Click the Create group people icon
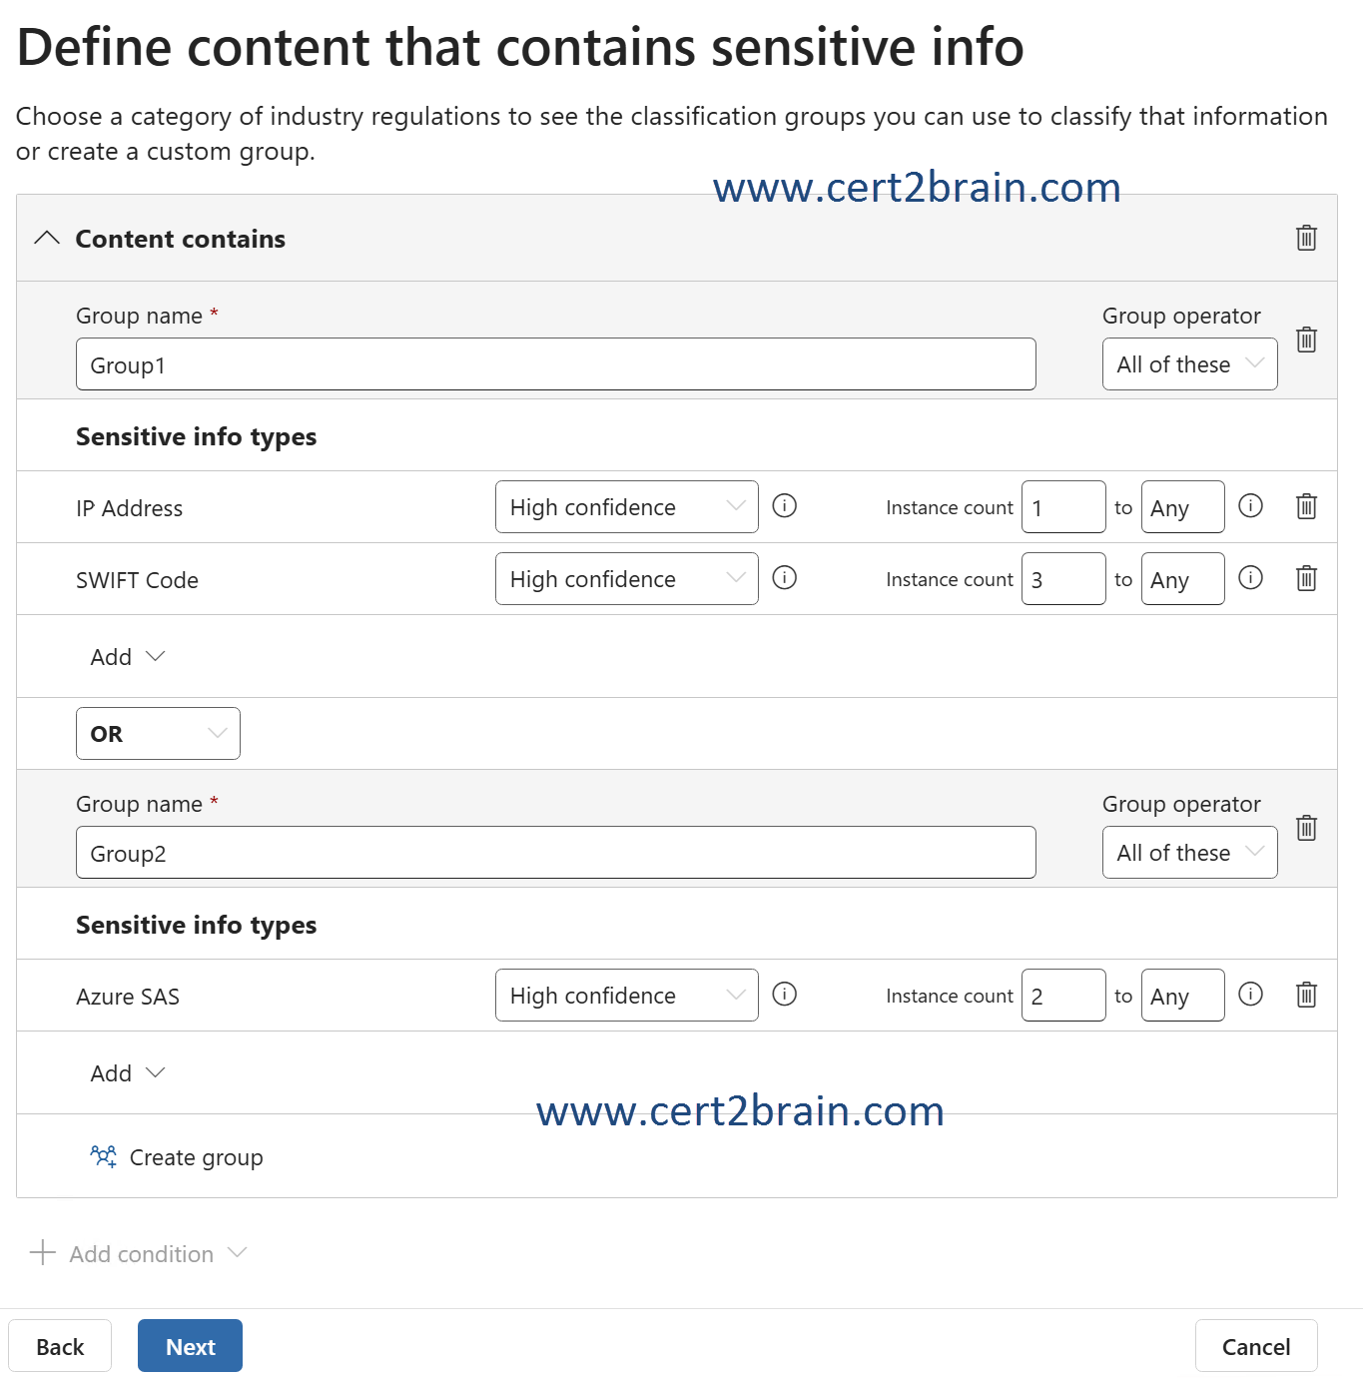The image size is (1363, 1379). coord(103,1156)
